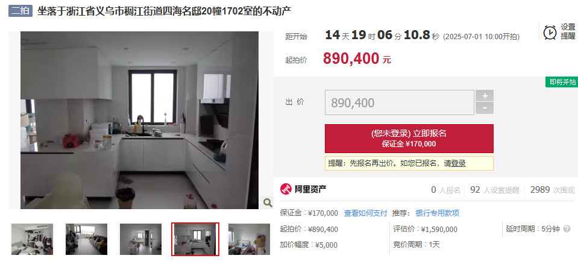The height and width of the screenshot is (270, 578).
Task: Select the first bedroom thumbnail
Action: (33, 239)
